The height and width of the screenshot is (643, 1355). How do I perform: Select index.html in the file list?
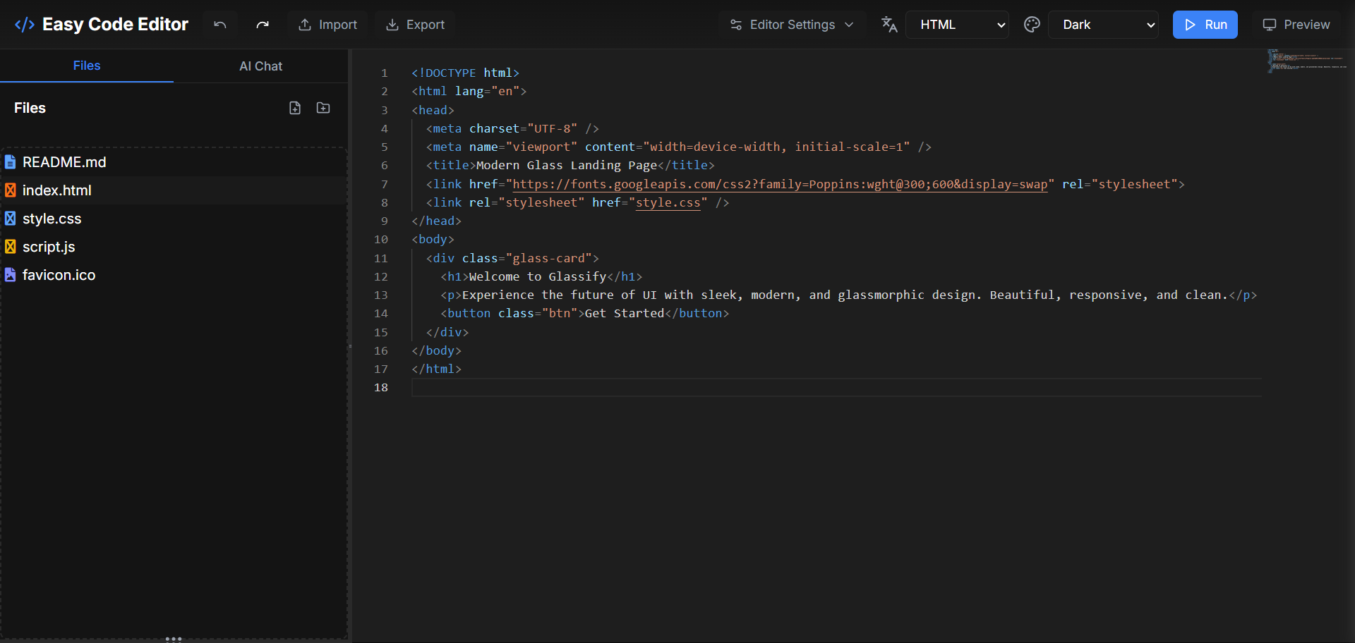click(x=174, y=190)
